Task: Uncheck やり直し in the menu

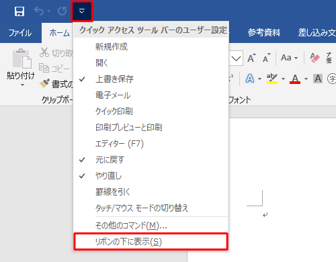Action: pos(151,176)
